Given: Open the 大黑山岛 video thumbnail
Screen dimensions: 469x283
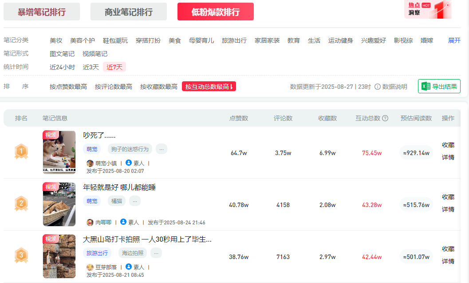Looking at the screenshot, I should tap(59, 256).
